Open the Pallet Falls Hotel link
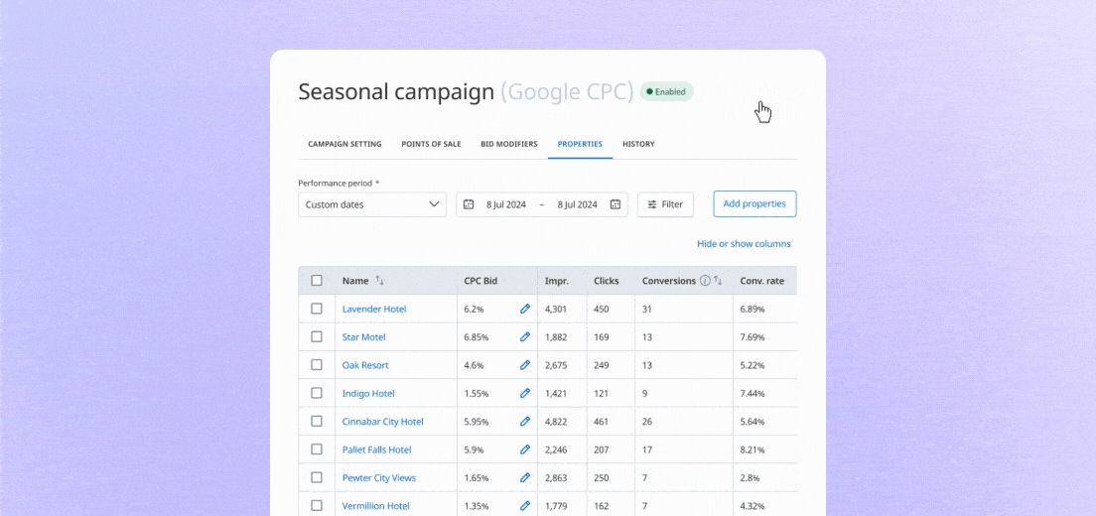 376,450
